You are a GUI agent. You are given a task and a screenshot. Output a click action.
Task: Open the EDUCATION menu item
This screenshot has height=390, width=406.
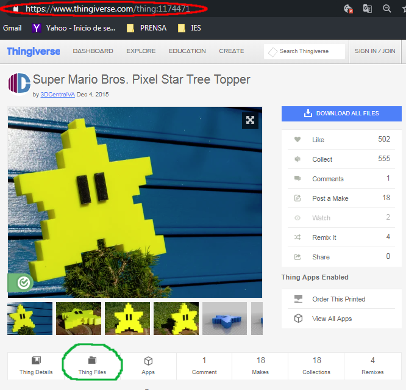187,51
